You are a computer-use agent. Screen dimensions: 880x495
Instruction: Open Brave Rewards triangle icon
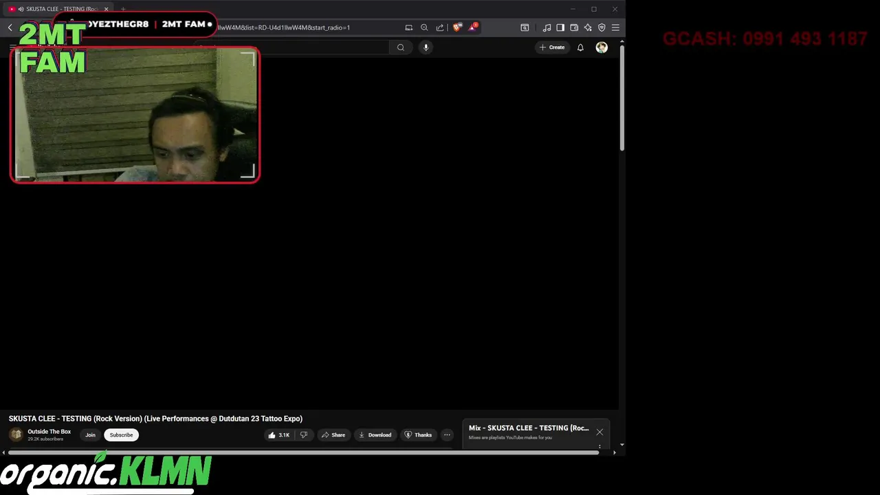pyautogui.click(x=473, y=27)
